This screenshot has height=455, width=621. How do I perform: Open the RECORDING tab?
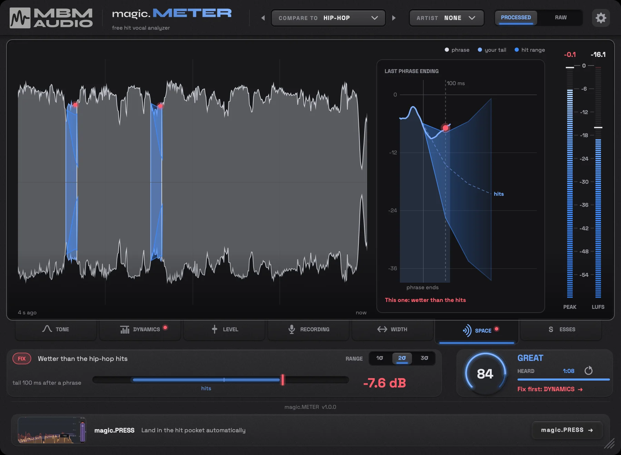(308, 330)
